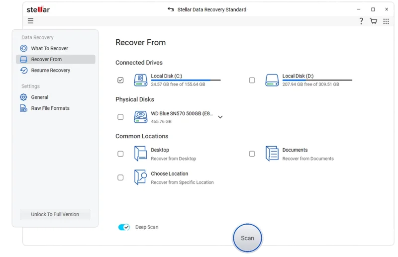Uncheck the Local Disk (C:) checkbox
The height and width of the screenshot is (257, 398).
120,80
